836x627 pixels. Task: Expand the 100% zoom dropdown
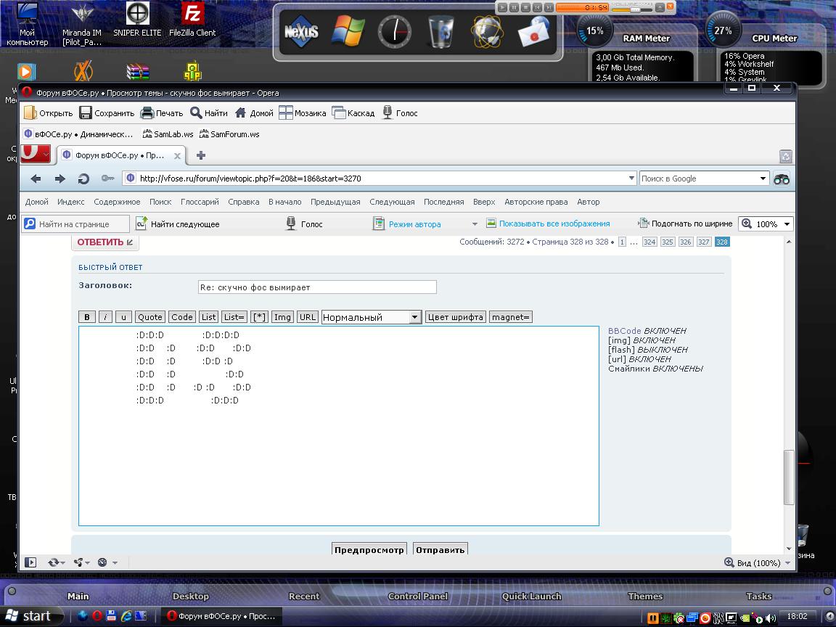787,224
